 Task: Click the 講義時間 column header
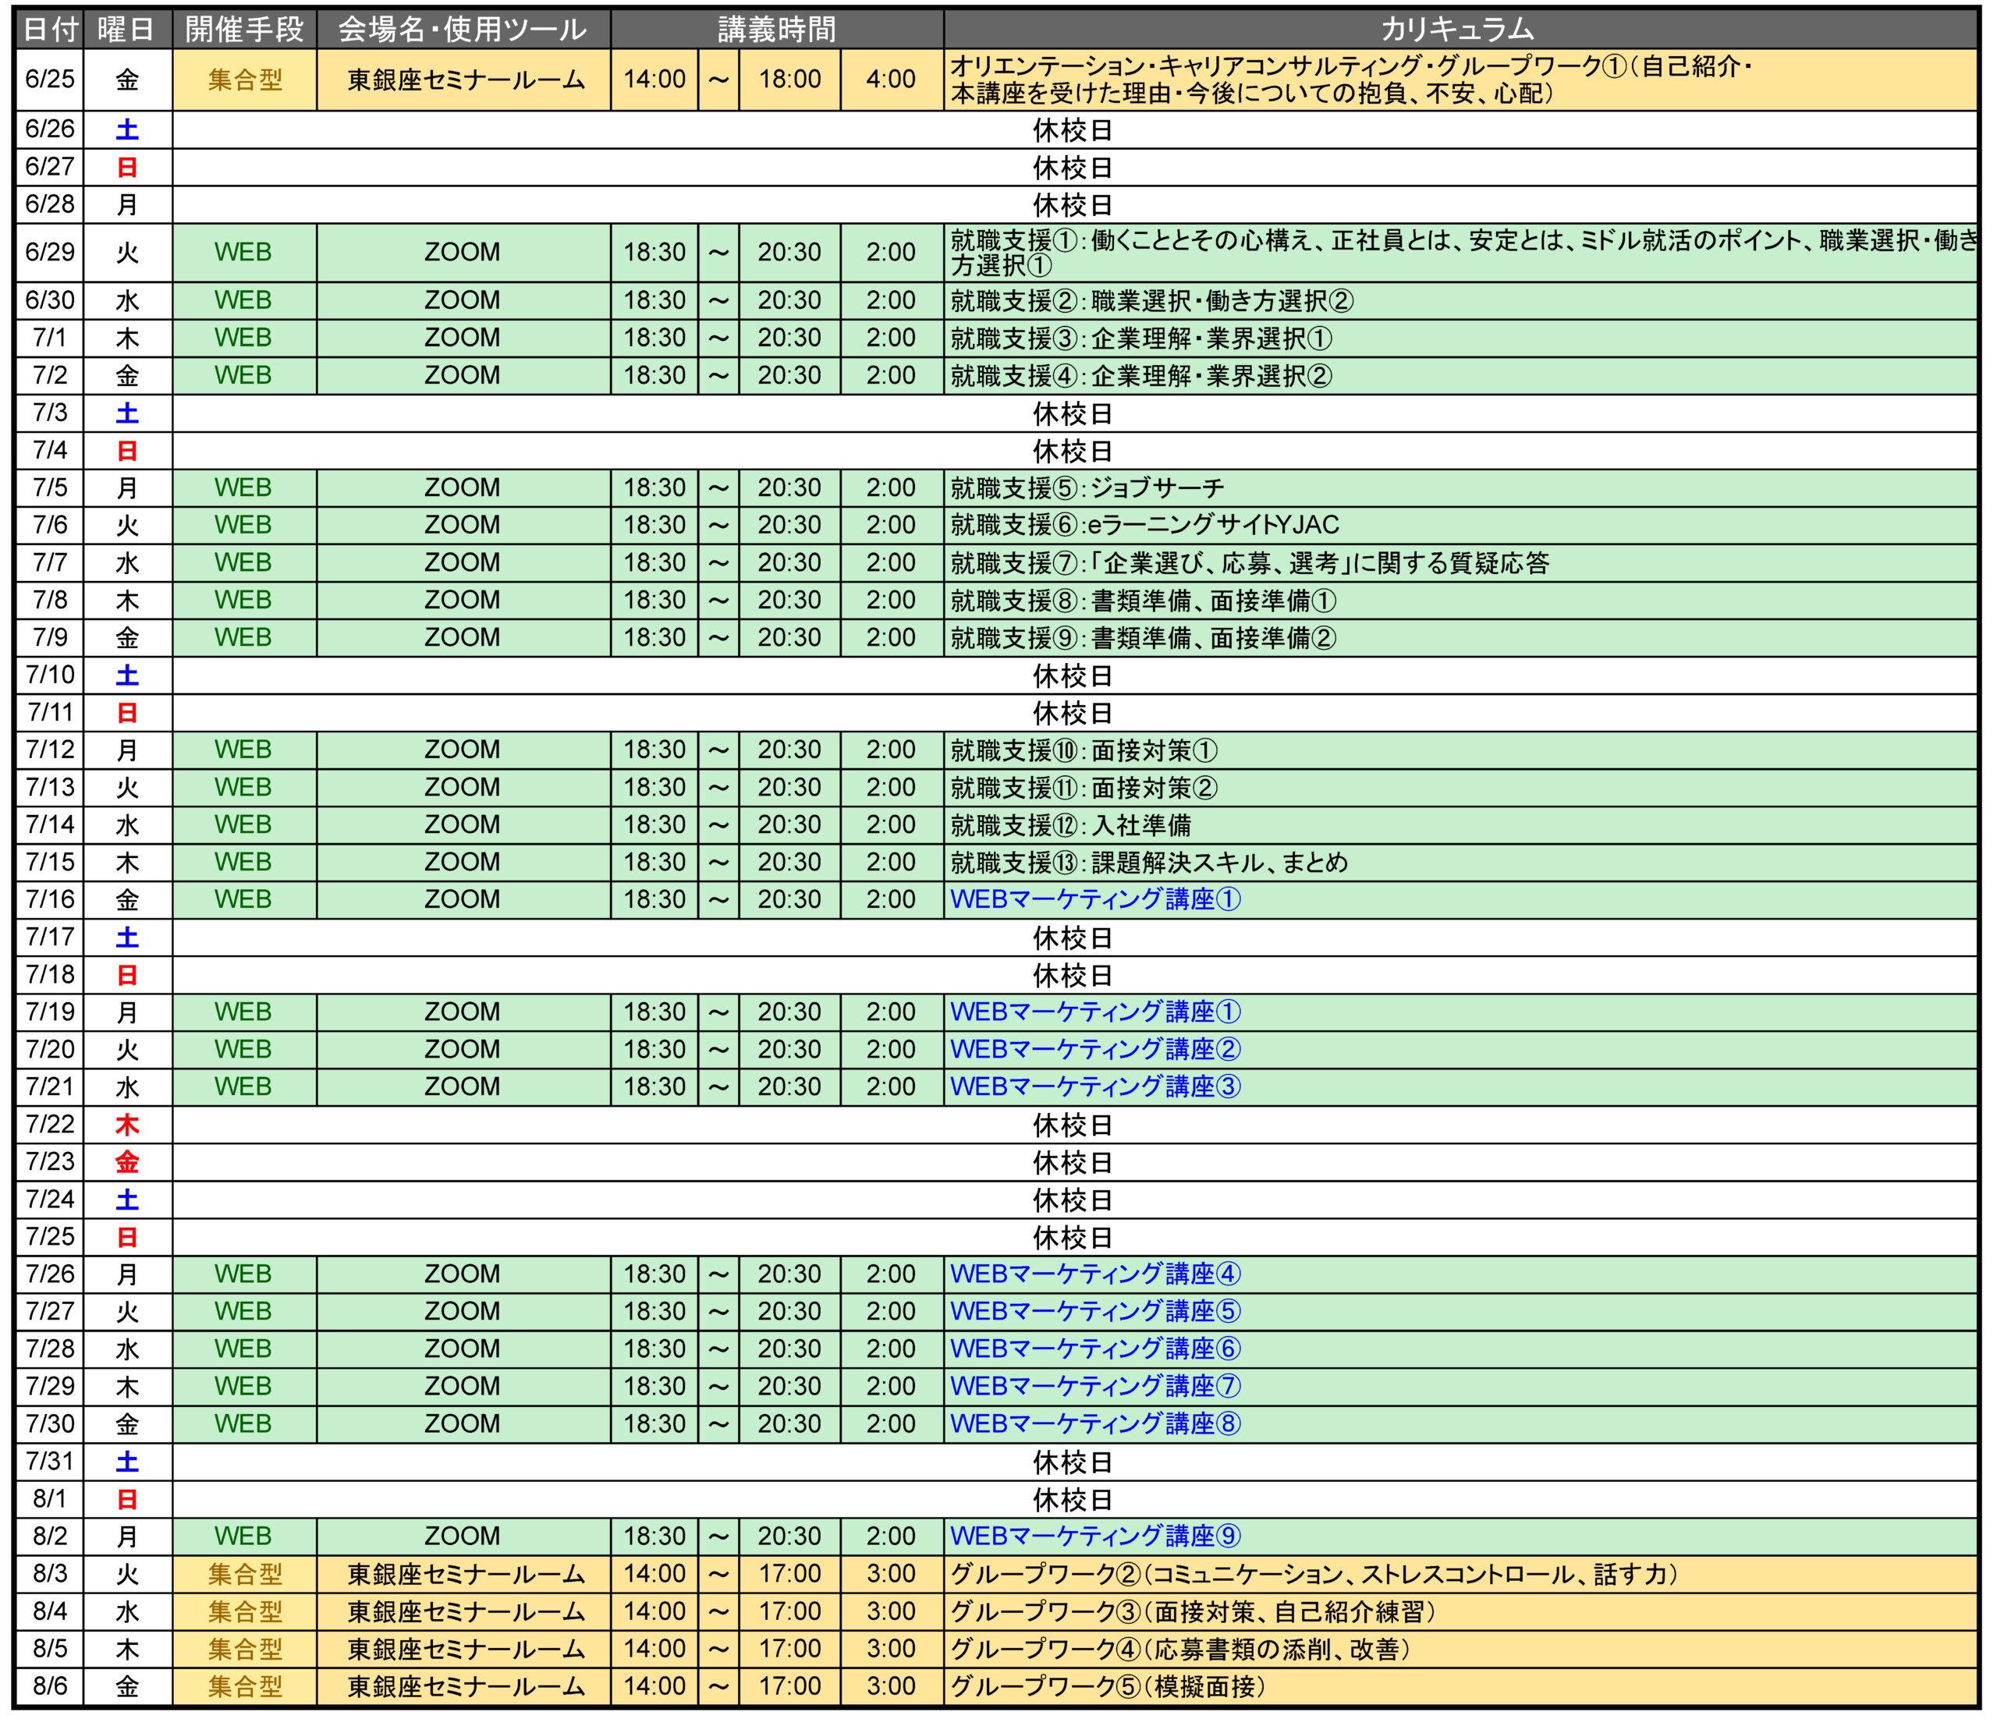coord(777,29)
